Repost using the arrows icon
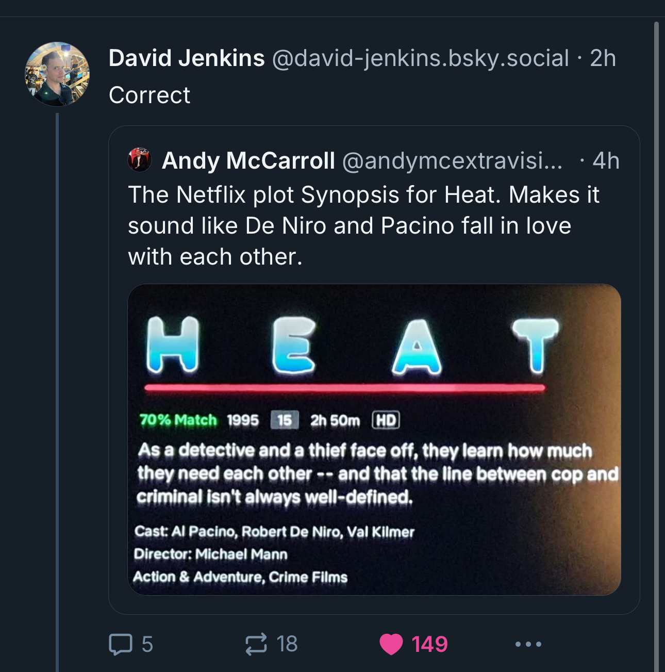 point(256,644)
